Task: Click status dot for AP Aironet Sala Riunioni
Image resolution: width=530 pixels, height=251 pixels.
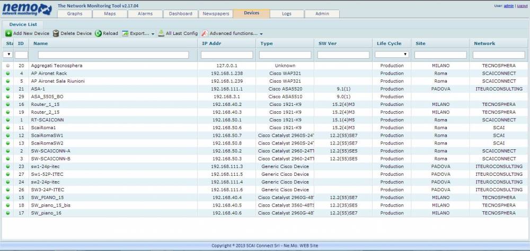Action: pyautogui.click(x=8, y=81)
